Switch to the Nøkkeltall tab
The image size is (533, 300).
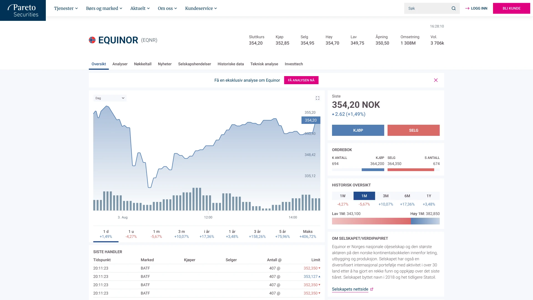pos(143,64)
